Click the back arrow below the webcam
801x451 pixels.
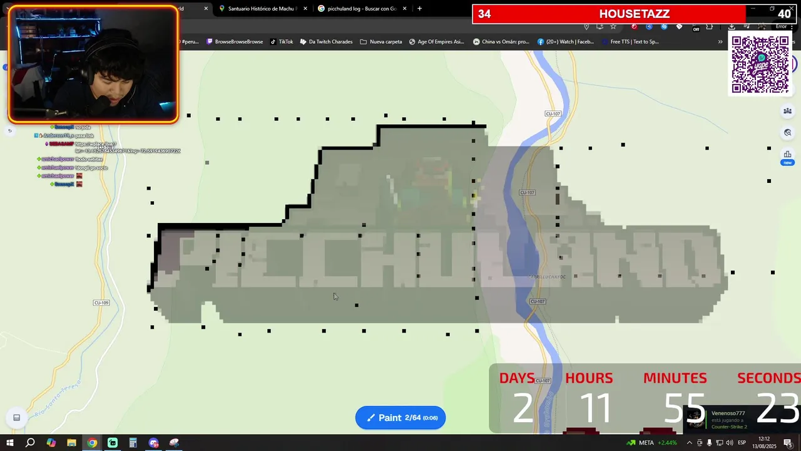tap(9, 131)
